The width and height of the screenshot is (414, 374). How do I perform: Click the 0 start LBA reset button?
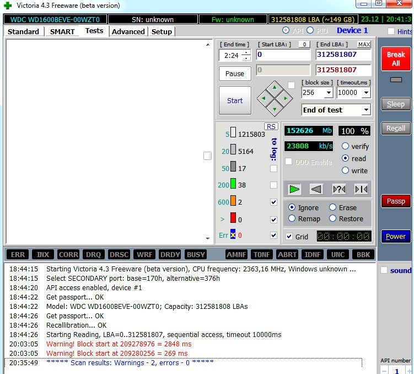(x=304, y=44)
